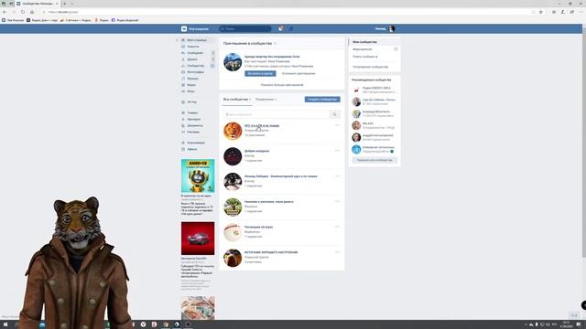Viewport: 586px width, 329px height.
Task: Select the Управление tab
Action: [266, 100]
